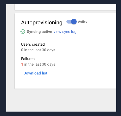This screenshot has width=121, height=116.
Task: Click the gray margin left of the card
Action: pos(10,55)
